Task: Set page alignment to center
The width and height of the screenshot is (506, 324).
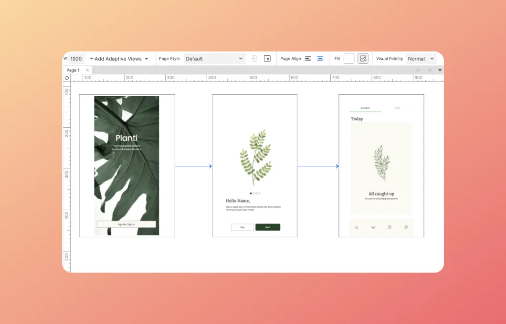Action: click(x=320, y=59)
